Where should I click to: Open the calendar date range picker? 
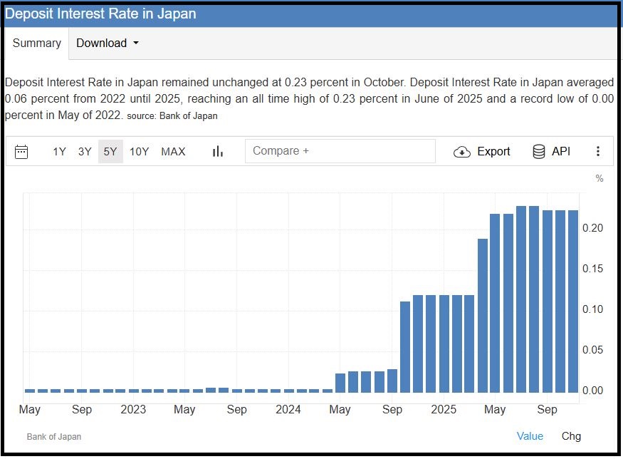(21, 152)
